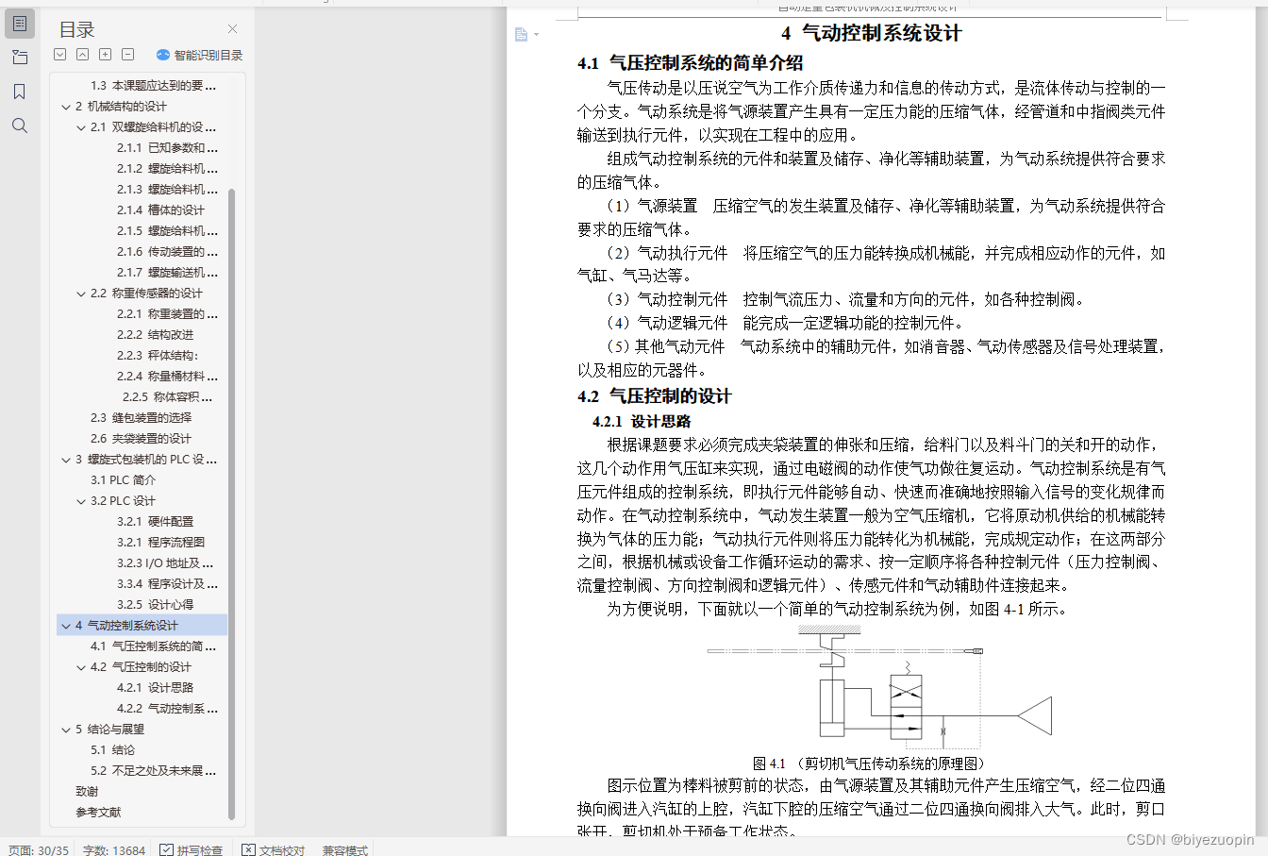Click the collapse-all minus icon in 目录 panel

pyautogui.click(x=127, y=55)
